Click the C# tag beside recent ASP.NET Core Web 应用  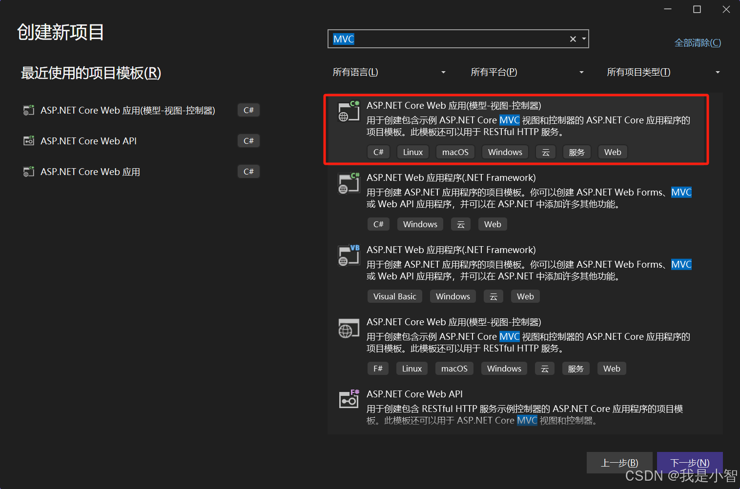pos(248,172)
